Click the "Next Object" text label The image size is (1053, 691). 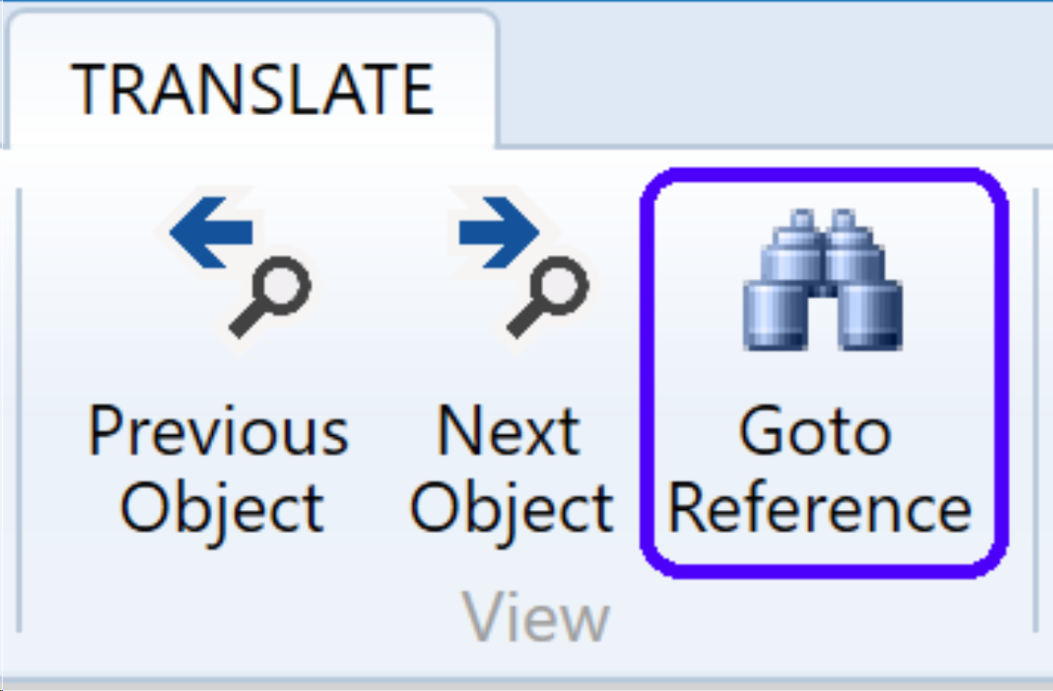coord(511,468)
